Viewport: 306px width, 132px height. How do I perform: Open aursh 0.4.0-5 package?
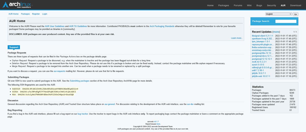point(258,65)
